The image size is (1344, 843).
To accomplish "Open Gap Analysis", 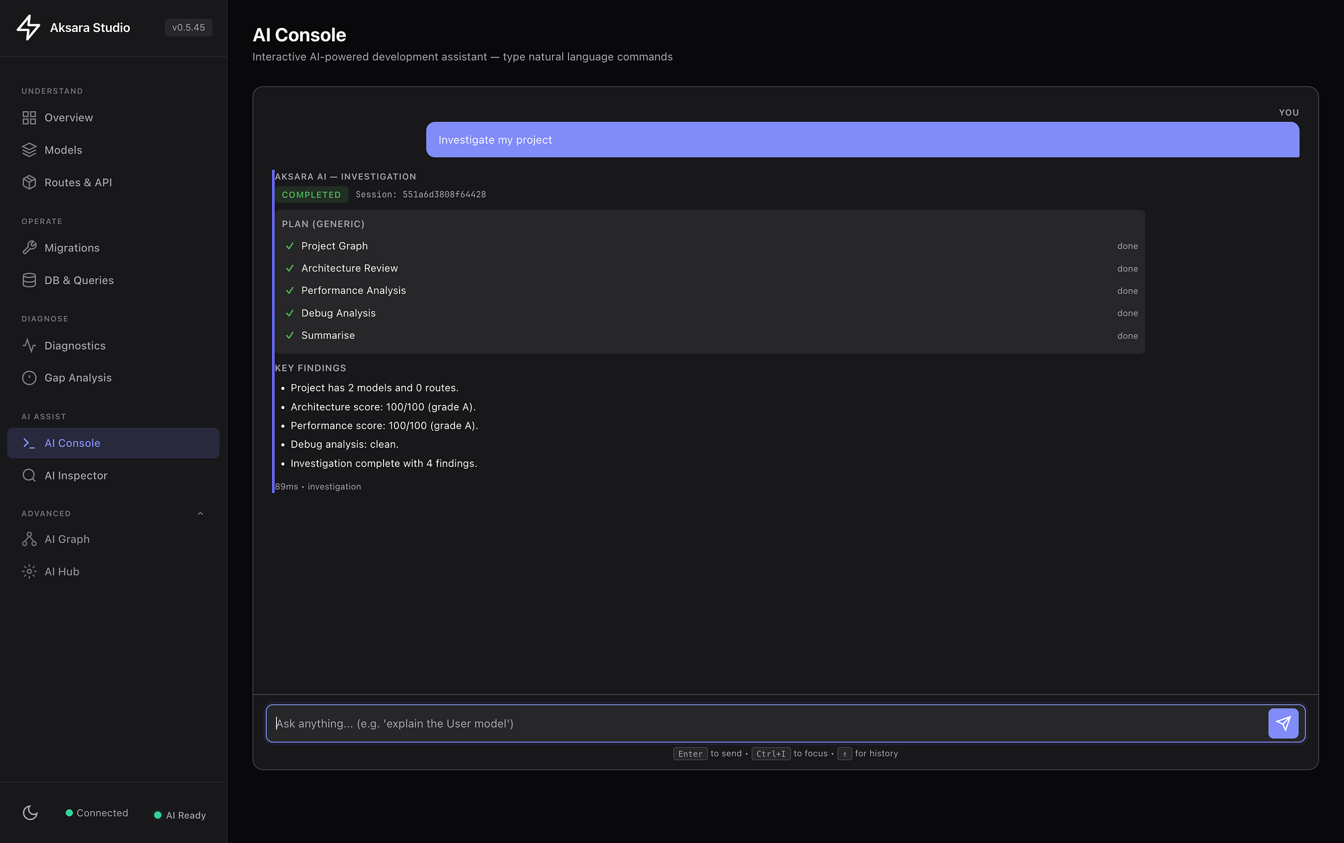I will click(x=113, y=378).
